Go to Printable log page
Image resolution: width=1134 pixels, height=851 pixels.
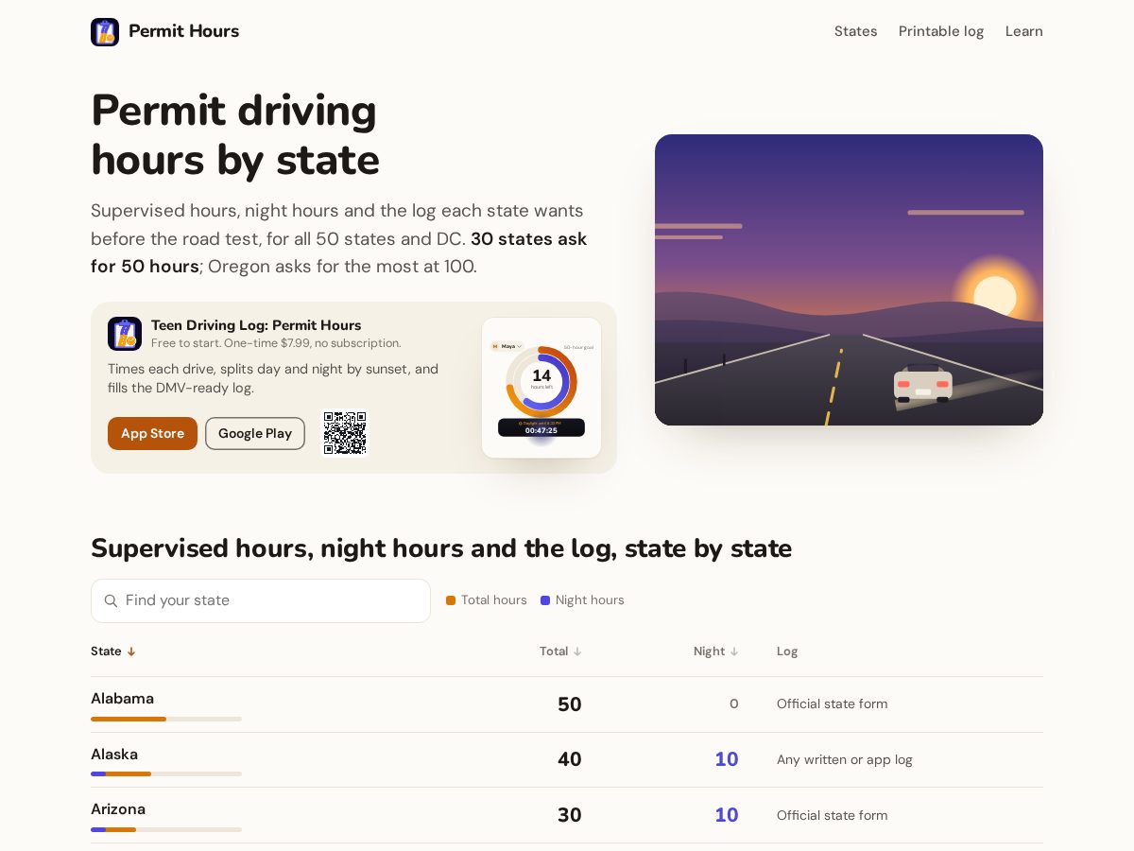pos(941,31)
